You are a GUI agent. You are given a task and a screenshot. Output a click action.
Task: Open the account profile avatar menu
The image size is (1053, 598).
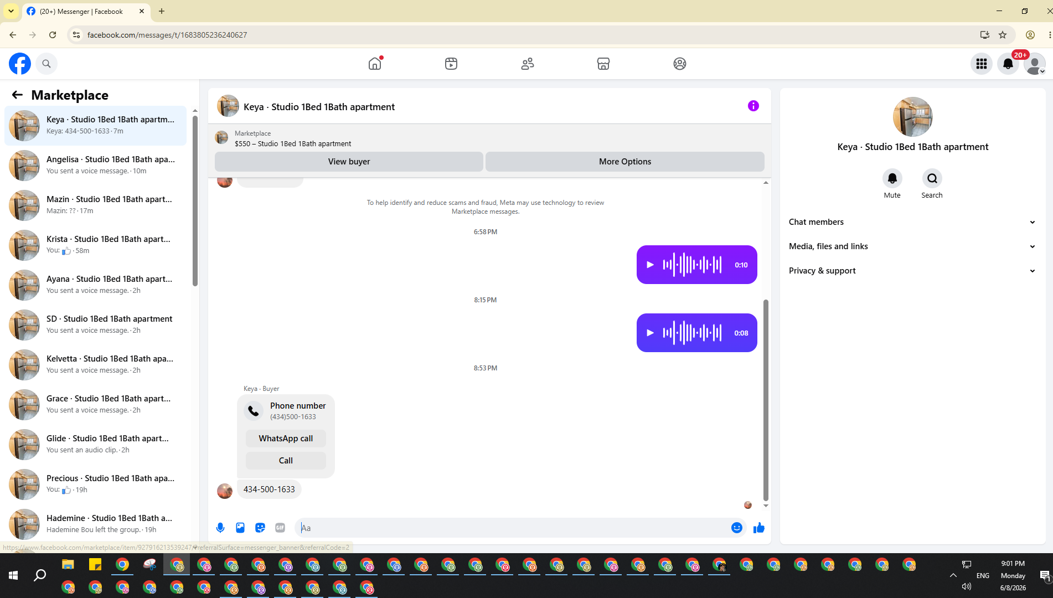click(x=1035, y=64)
